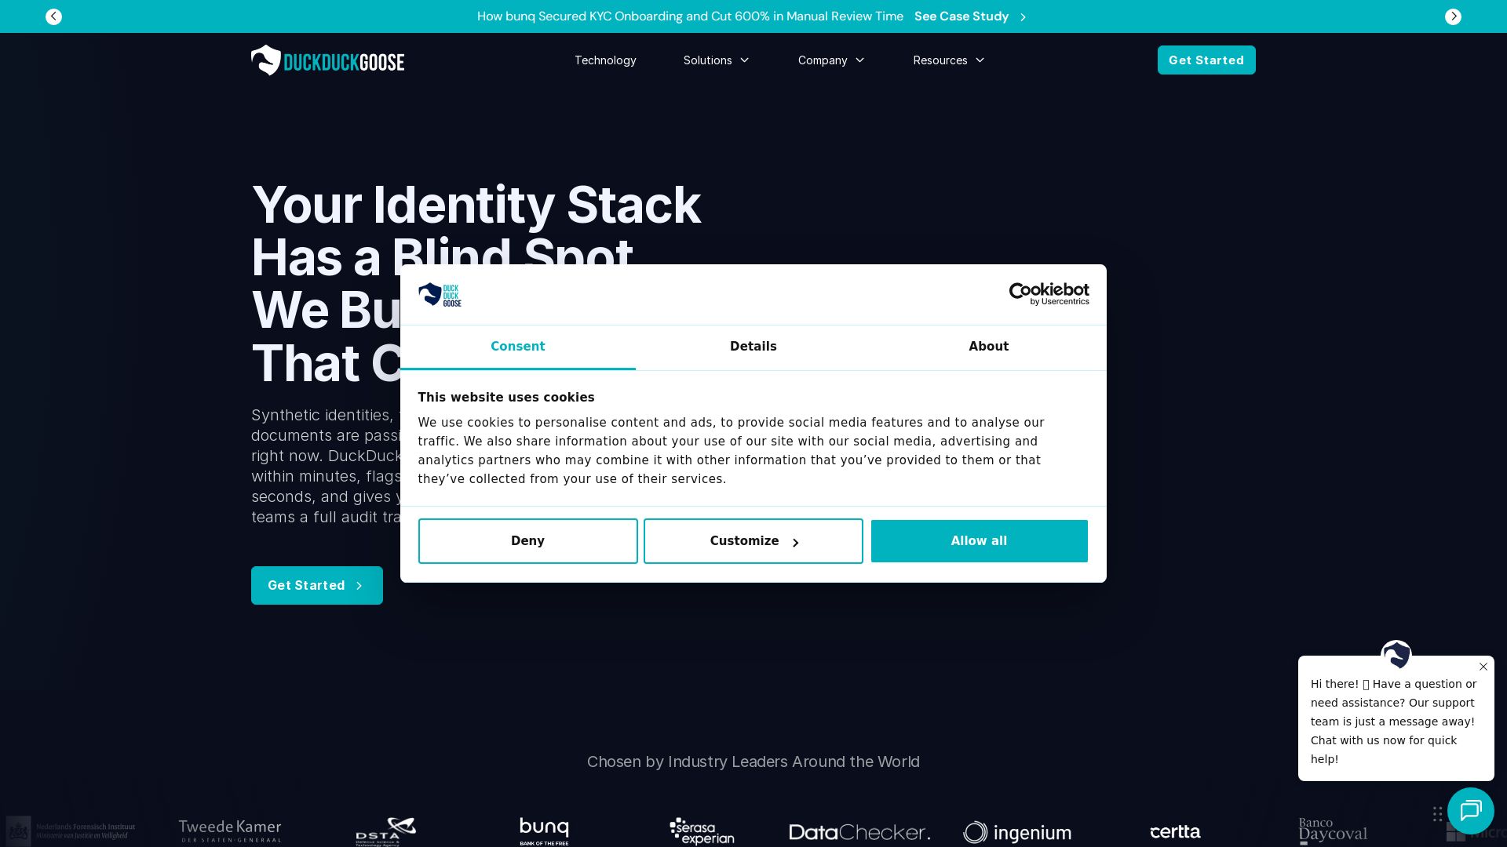Click the Serasa Experian logo
The width and height of the screenshot is (1507, 847).
pos(702,831)
